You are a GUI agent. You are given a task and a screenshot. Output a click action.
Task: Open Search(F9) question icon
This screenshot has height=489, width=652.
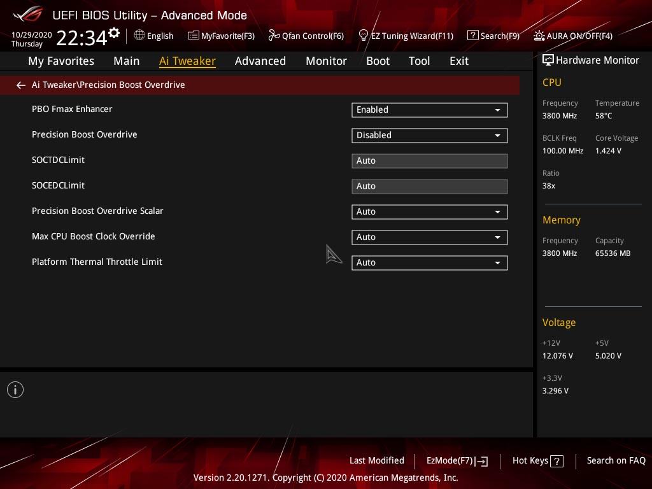tap(473, 36)
